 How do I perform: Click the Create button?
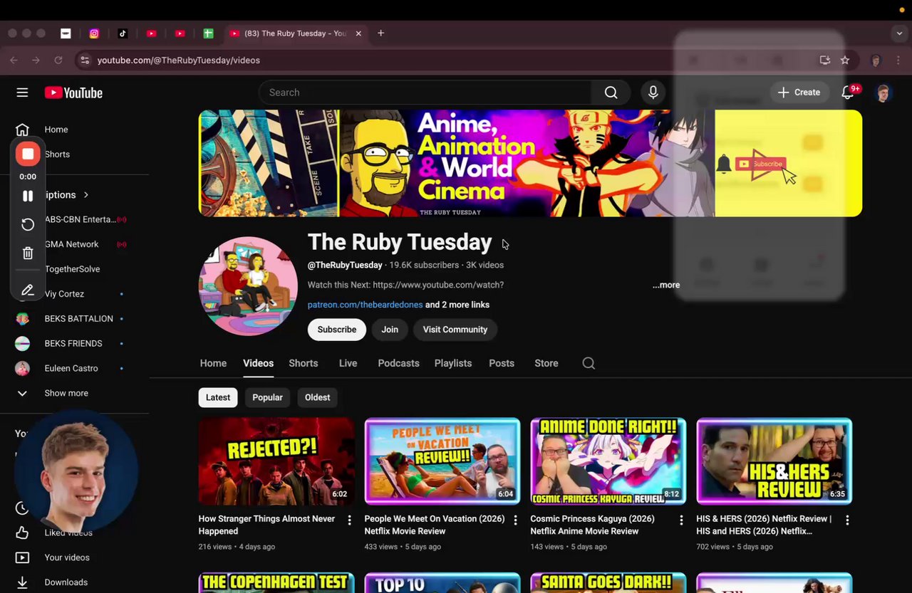coord(799,93)
